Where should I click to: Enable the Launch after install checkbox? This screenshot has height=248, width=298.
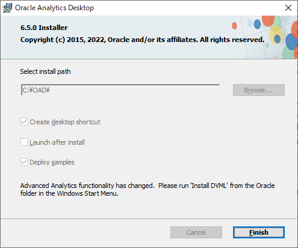24,142
